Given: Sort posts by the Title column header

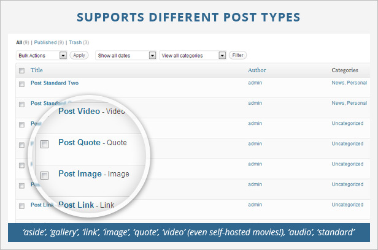Looking at the screenshot, I should (37, 70).
